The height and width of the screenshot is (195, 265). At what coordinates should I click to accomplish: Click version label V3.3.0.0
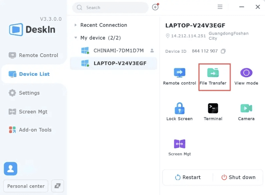pyautogui.click(x=51, y=19)
